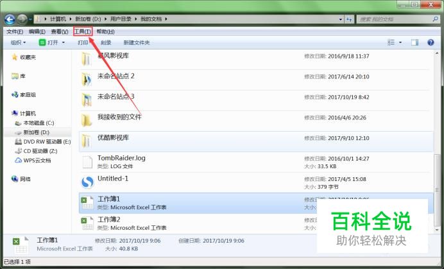The image size is (444, 269).
Task: Open the 组织 toolbar dropdown
Action: coord(18,42)
